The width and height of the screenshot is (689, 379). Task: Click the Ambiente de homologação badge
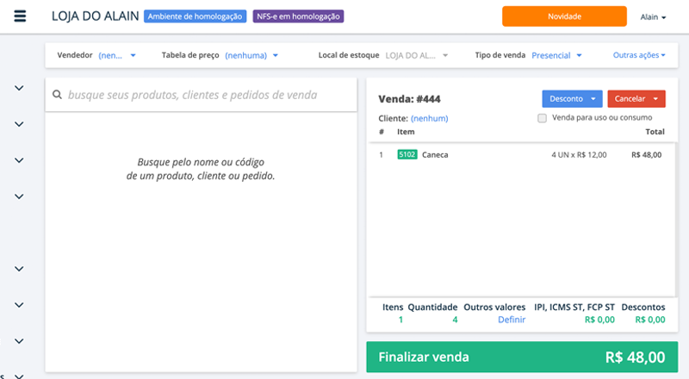point(195,16)
